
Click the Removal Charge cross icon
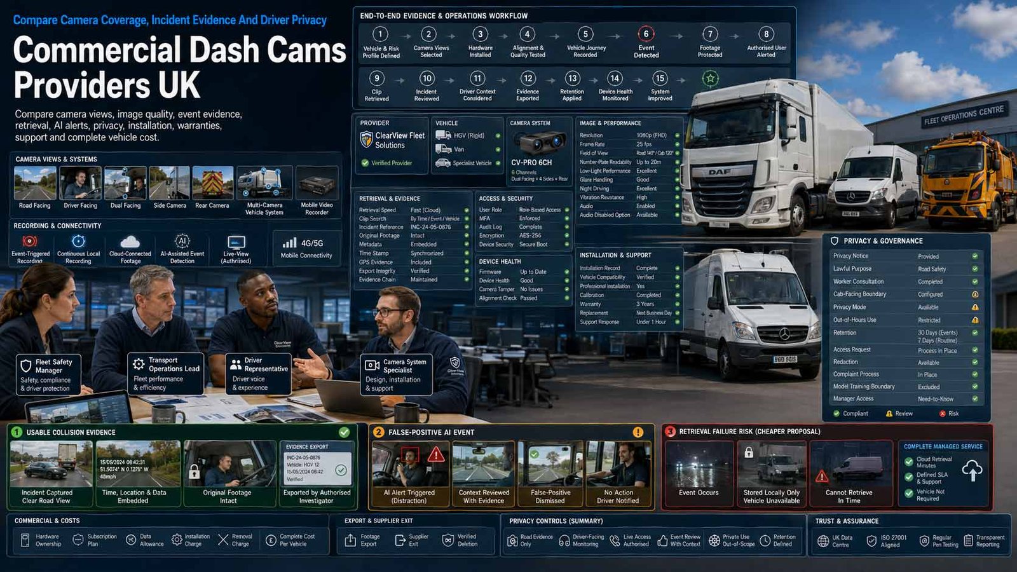(x=223, y=540)
